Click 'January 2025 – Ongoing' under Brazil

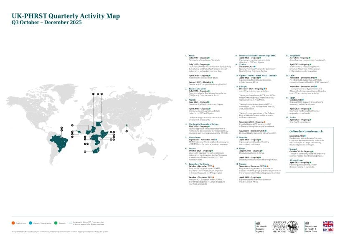pyautogui.click(x=200, y=82)
